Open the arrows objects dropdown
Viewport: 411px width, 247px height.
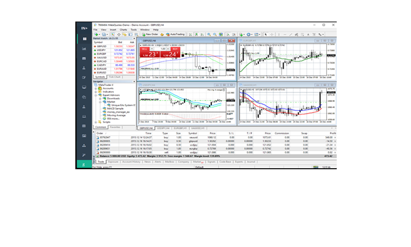[x=321, y=34]
